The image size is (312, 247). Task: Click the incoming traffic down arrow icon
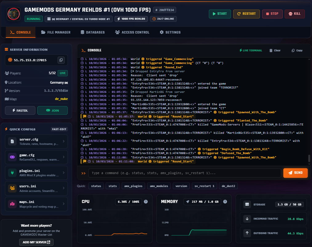point(247,219)
